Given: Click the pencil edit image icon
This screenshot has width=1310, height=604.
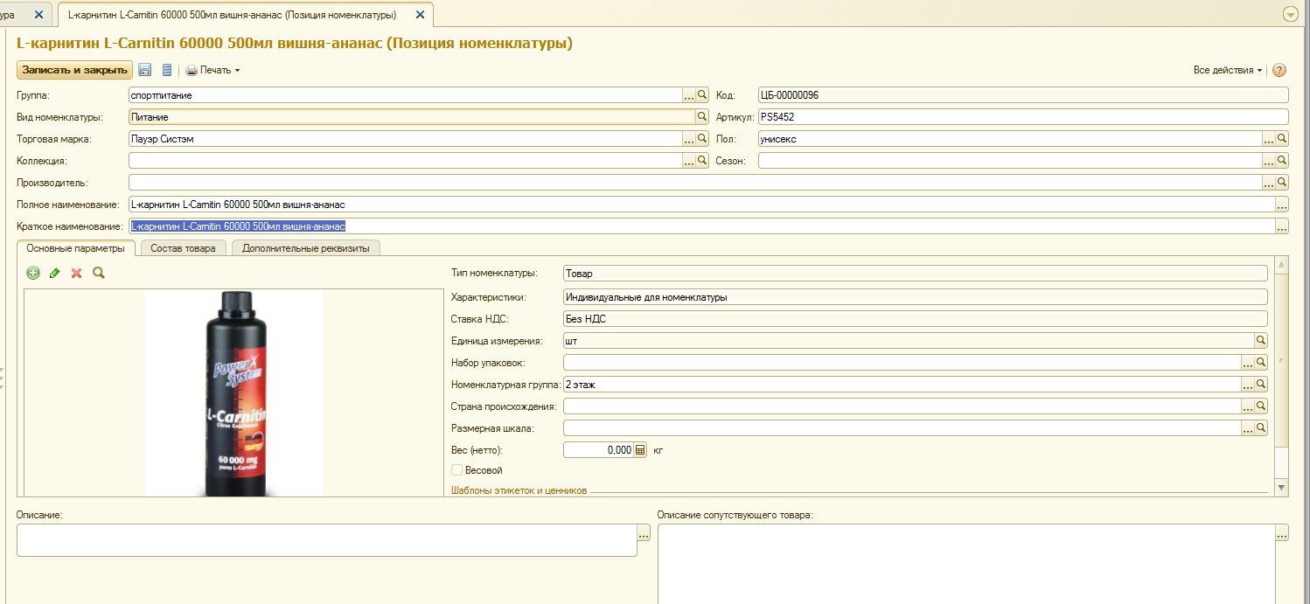Looking at the screenshot, I should (55, 273).
